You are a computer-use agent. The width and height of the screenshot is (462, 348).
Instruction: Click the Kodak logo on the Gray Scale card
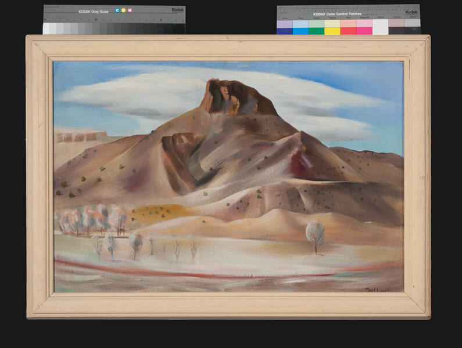pos(177,10)
